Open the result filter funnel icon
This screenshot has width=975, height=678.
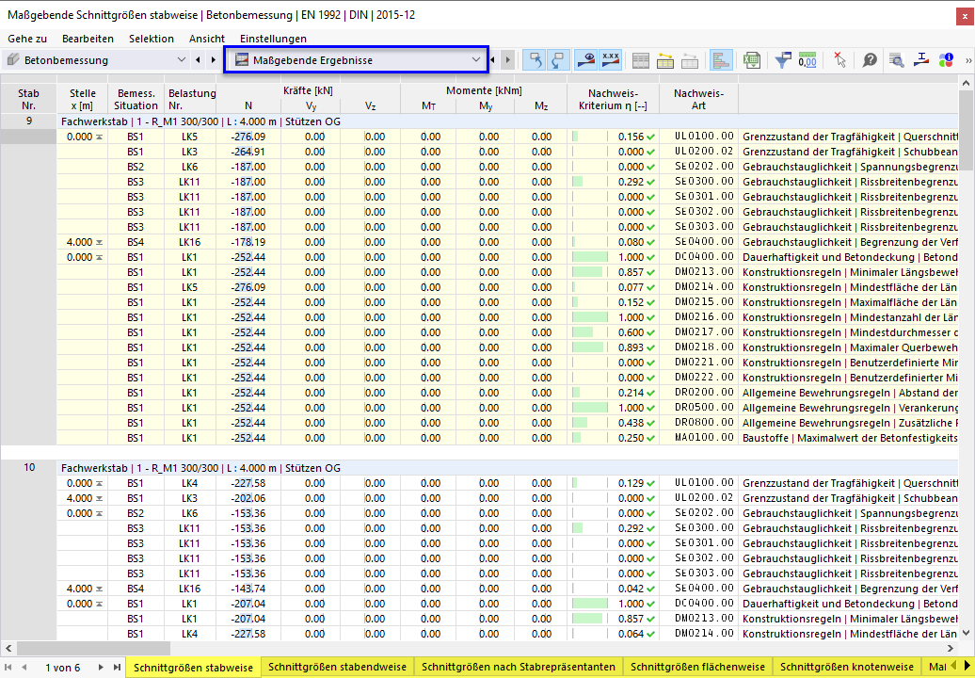[x=783, y=60]
